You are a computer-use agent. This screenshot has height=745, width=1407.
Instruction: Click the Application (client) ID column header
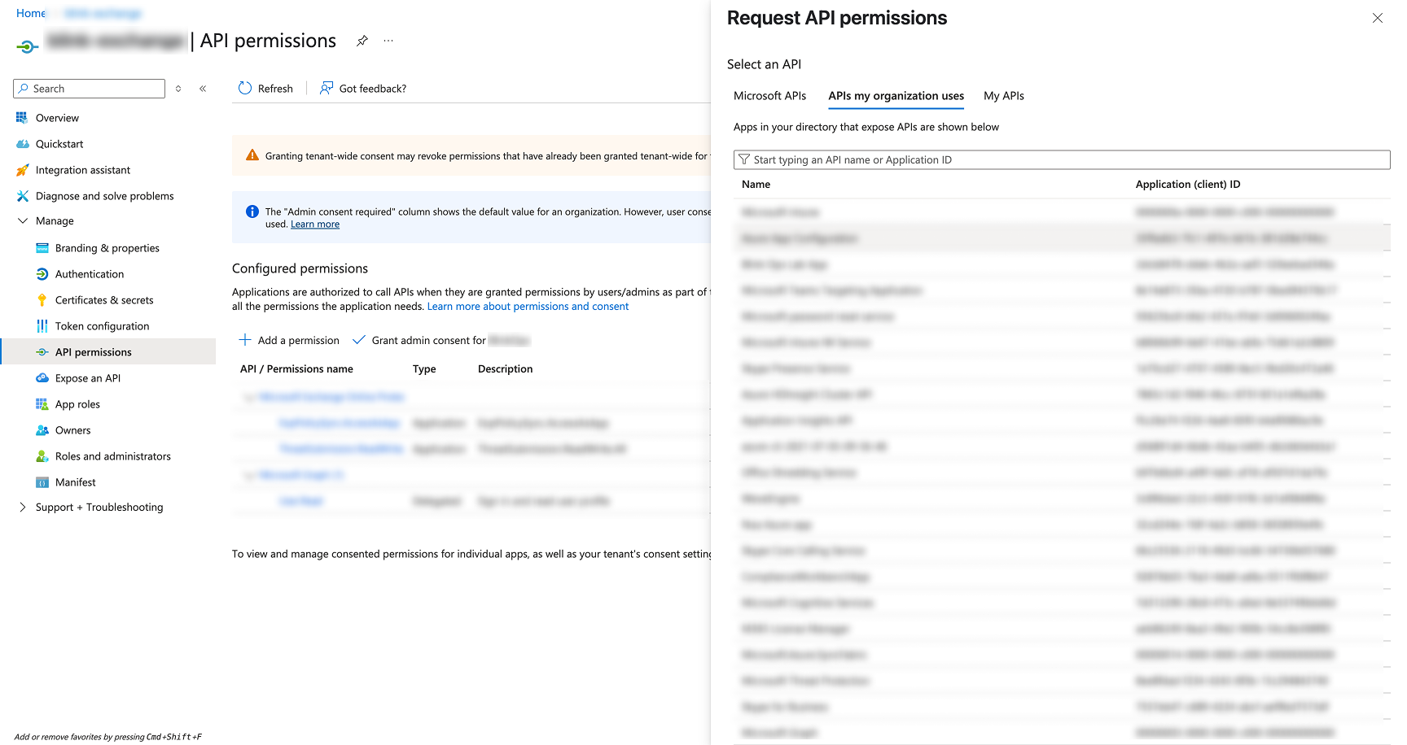pos(1188,185)
